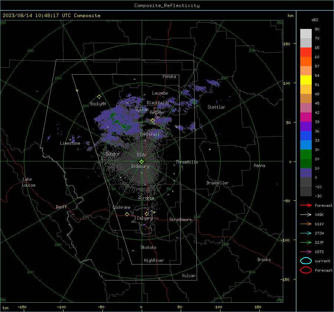Click the Lacombe town label

point(160,93)
